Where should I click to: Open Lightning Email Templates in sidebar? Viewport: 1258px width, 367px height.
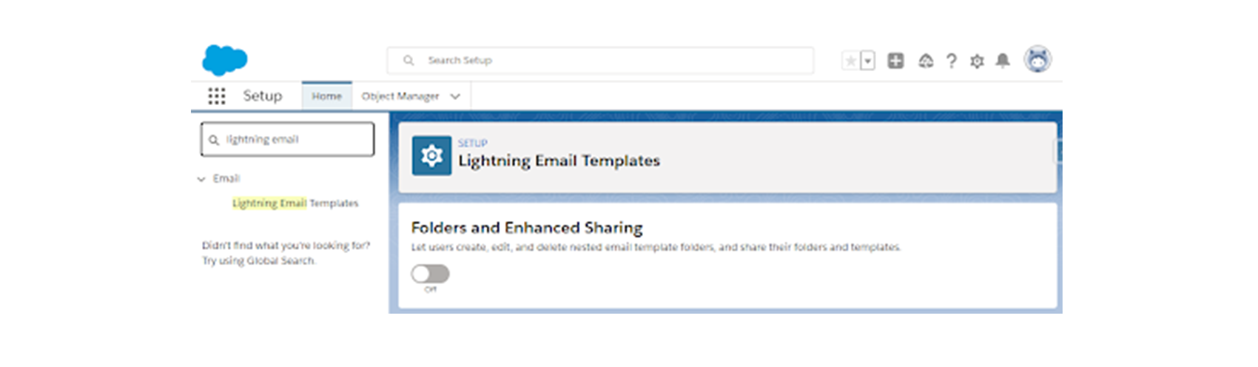pos(295,203)
